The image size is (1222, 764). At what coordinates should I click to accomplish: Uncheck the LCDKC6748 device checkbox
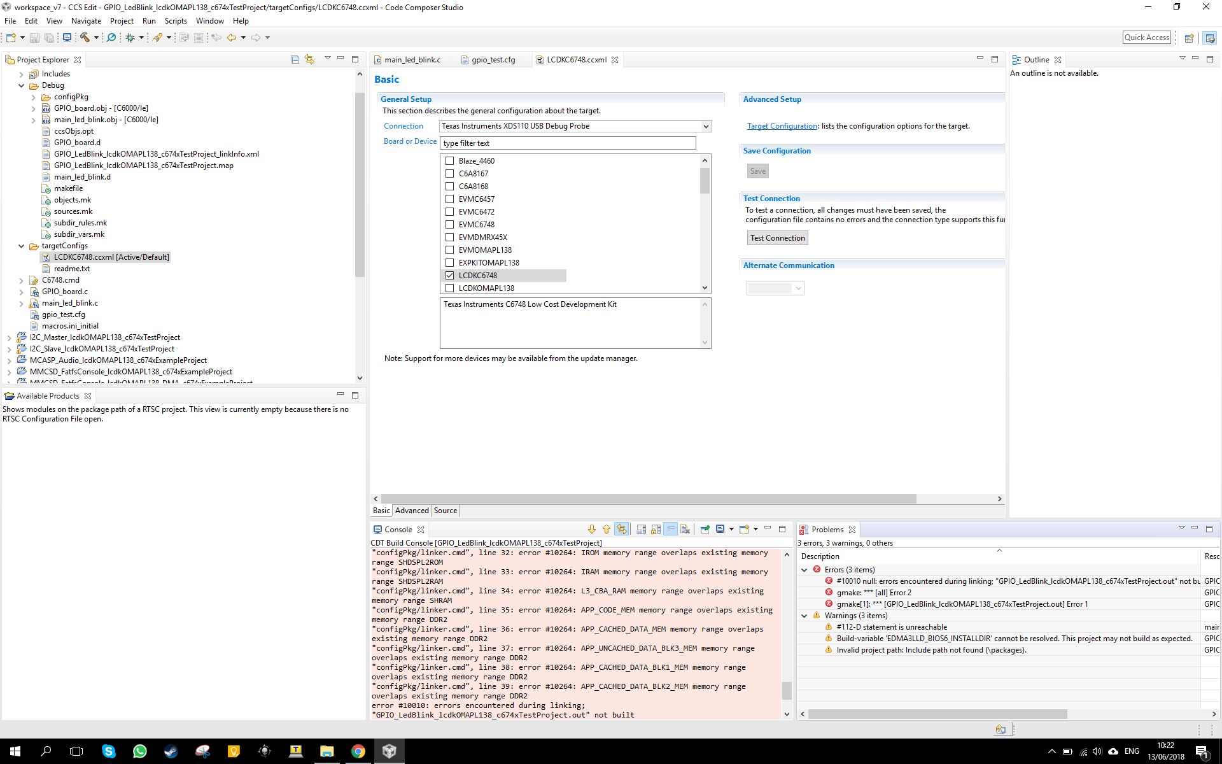click(450, 276)
